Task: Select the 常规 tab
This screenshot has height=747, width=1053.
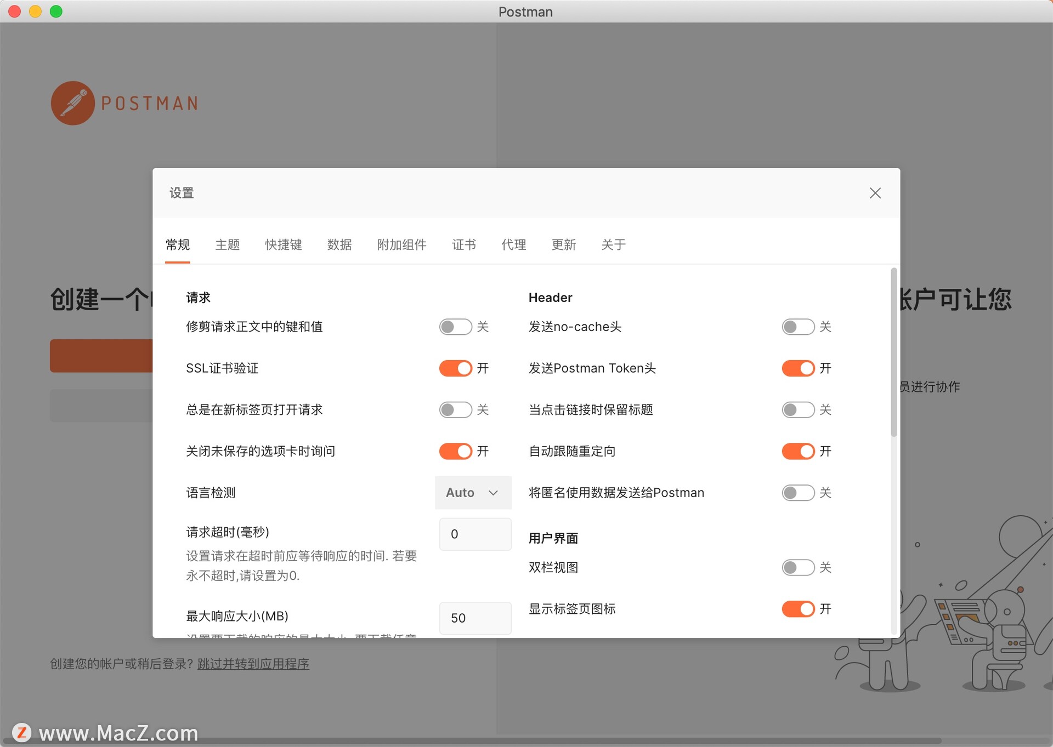Action: coord(178,244)
